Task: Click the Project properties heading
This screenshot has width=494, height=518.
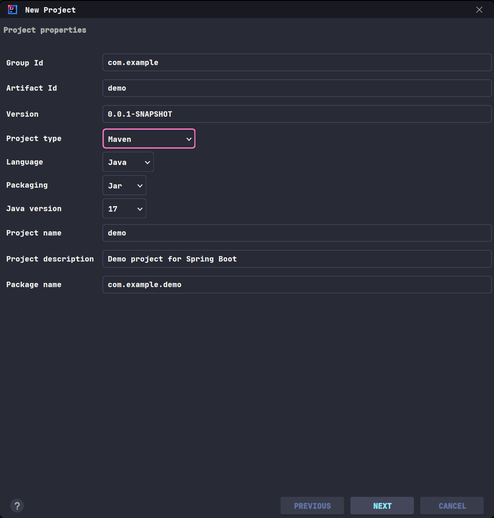Action: point(45,30)
